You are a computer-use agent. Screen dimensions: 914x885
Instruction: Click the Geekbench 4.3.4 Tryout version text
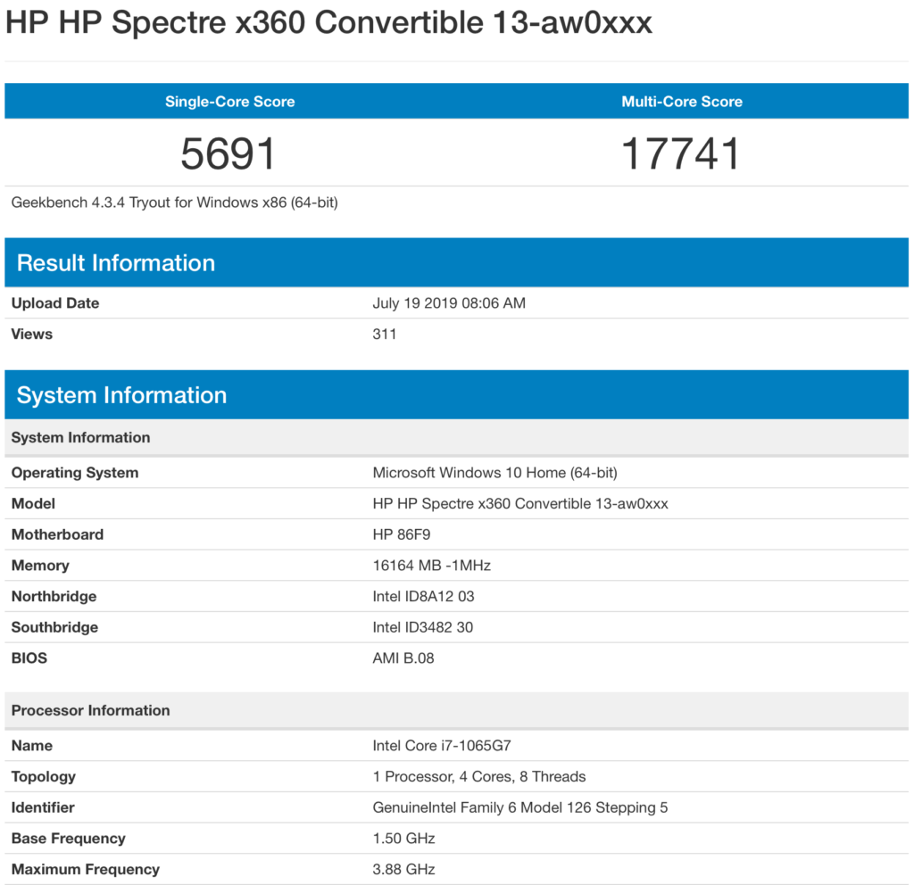(x=175, y=203)
